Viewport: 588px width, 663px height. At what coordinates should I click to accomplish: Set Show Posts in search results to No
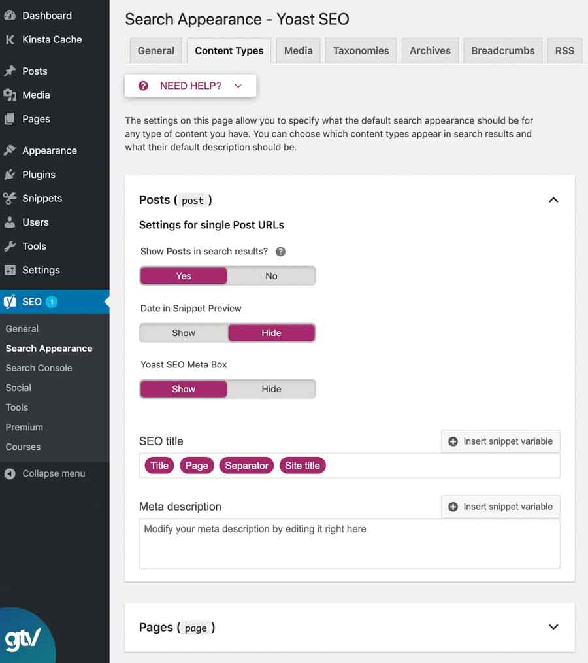[x=271, y=276]
